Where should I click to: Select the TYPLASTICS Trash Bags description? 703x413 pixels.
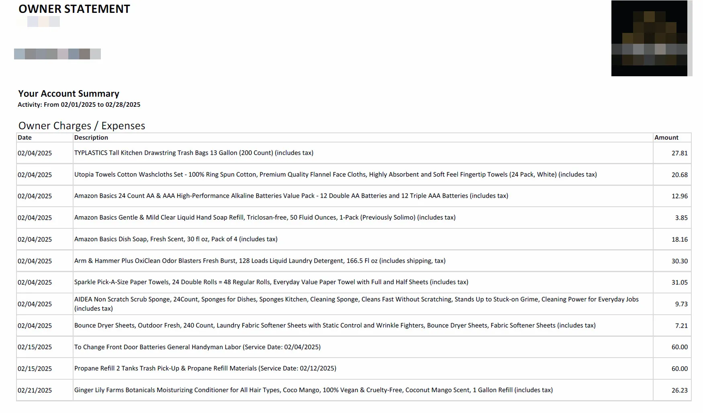[x=194, y=153]
